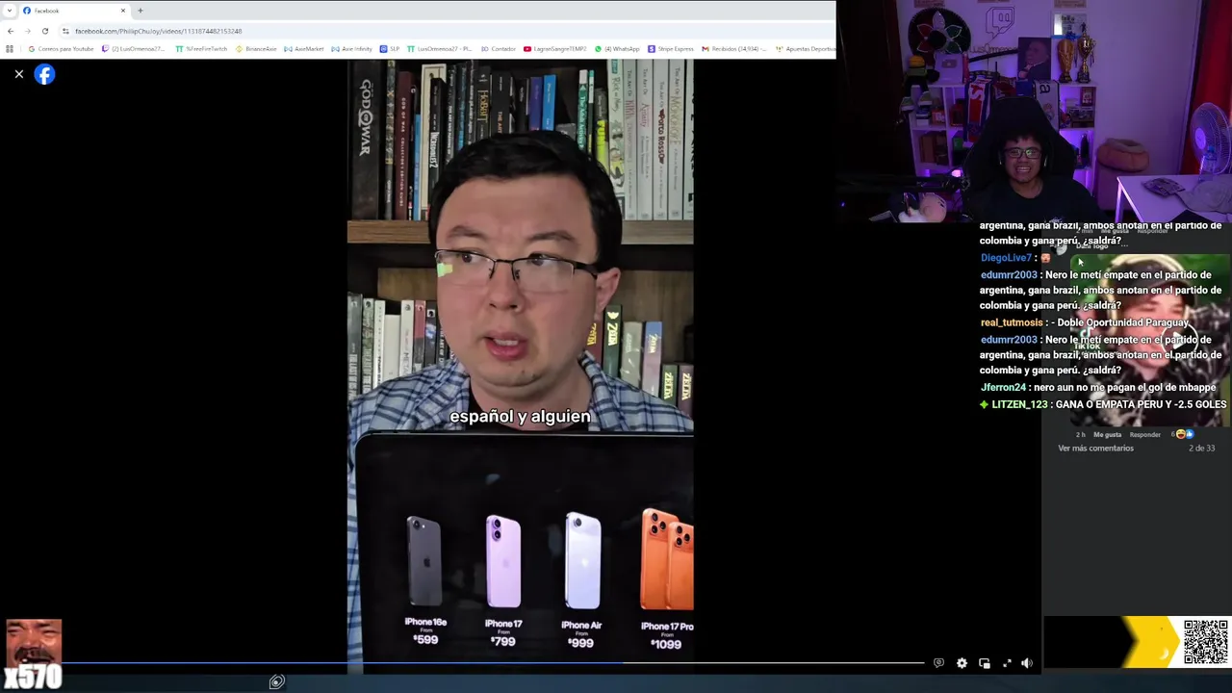The width and height of the screenshot is (1232, 693).
Task: Open the Gmail Recibidos bookmark
Action: [x=733, y=49]
